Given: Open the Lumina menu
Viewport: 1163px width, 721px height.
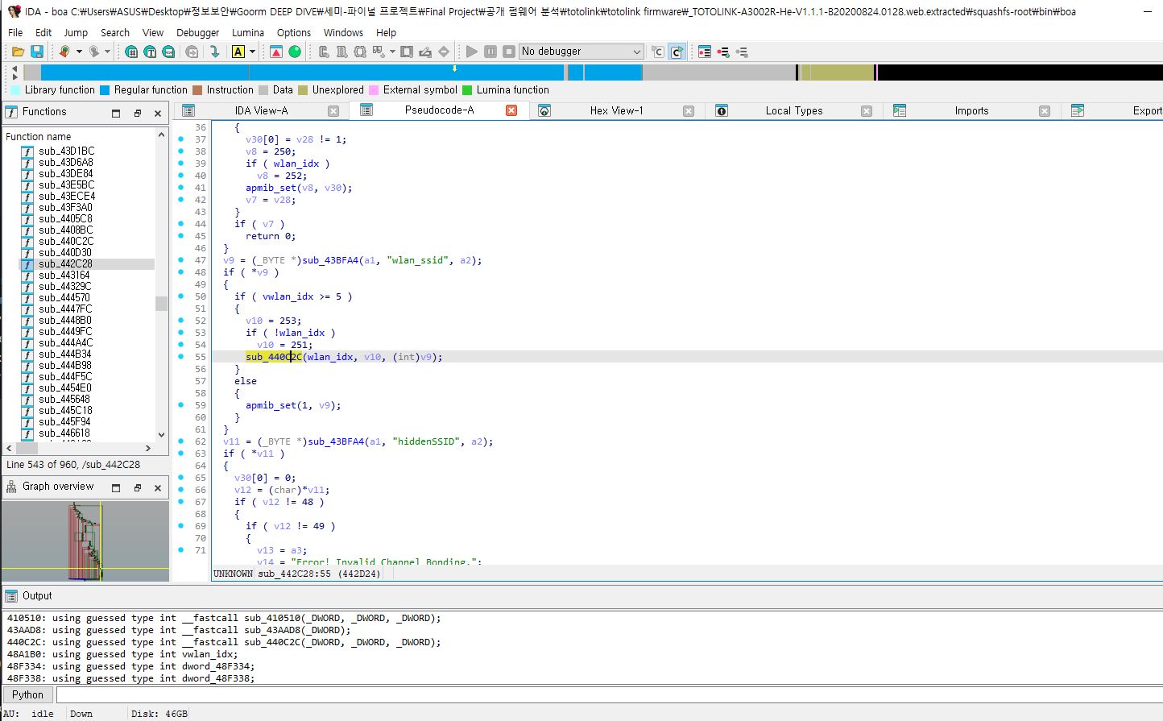Looking at the screenshot, I should (248, 33).
